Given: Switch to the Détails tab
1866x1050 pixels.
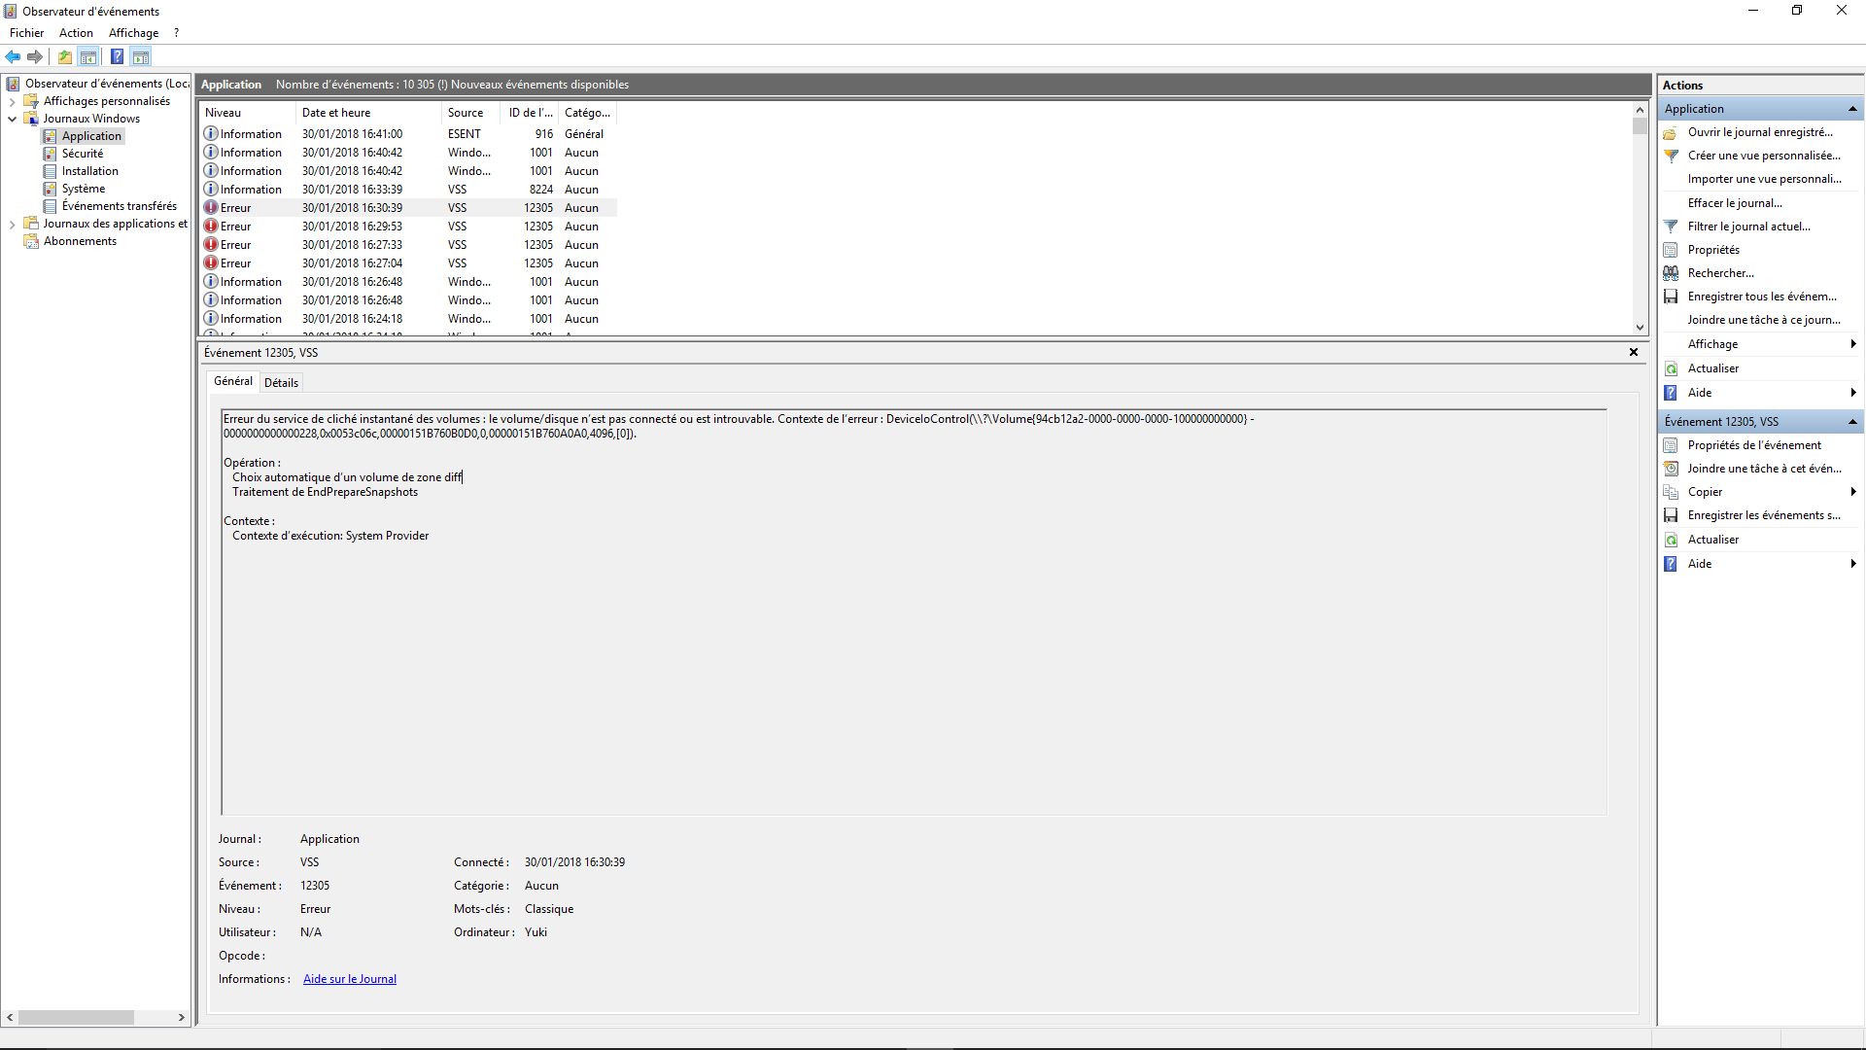Looking at the screenshot, I should tap(281, 383).
